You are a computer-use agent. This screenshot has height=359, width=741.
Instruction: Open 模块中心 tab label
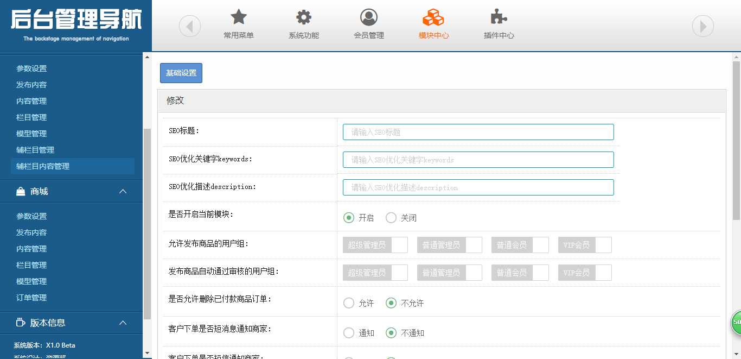pyautogui.click(x=434, y=35)
